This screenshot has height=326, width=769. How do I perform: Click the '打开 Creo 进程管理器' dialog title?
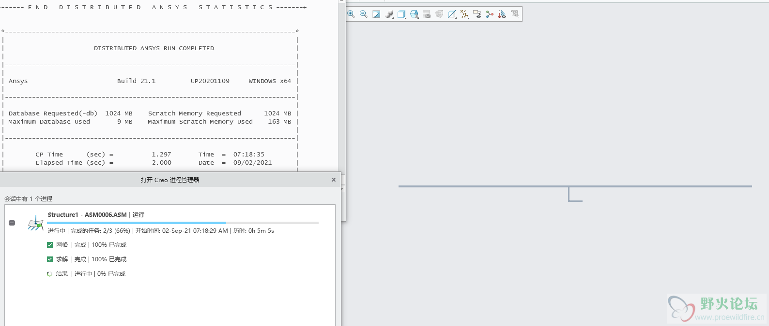(170, 180)
